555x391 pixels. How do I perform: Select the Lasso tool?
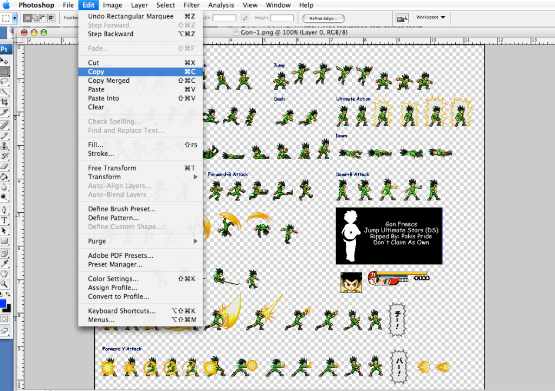[x=4, y=82]
